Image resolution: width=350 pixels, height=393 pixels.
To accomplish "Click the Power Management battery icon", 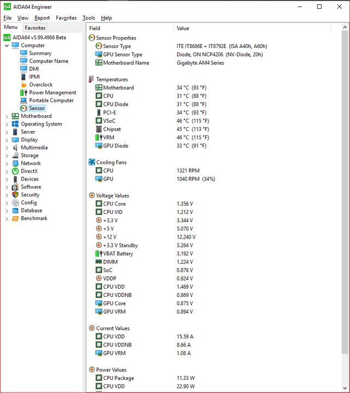I will (x=24, y=92).
